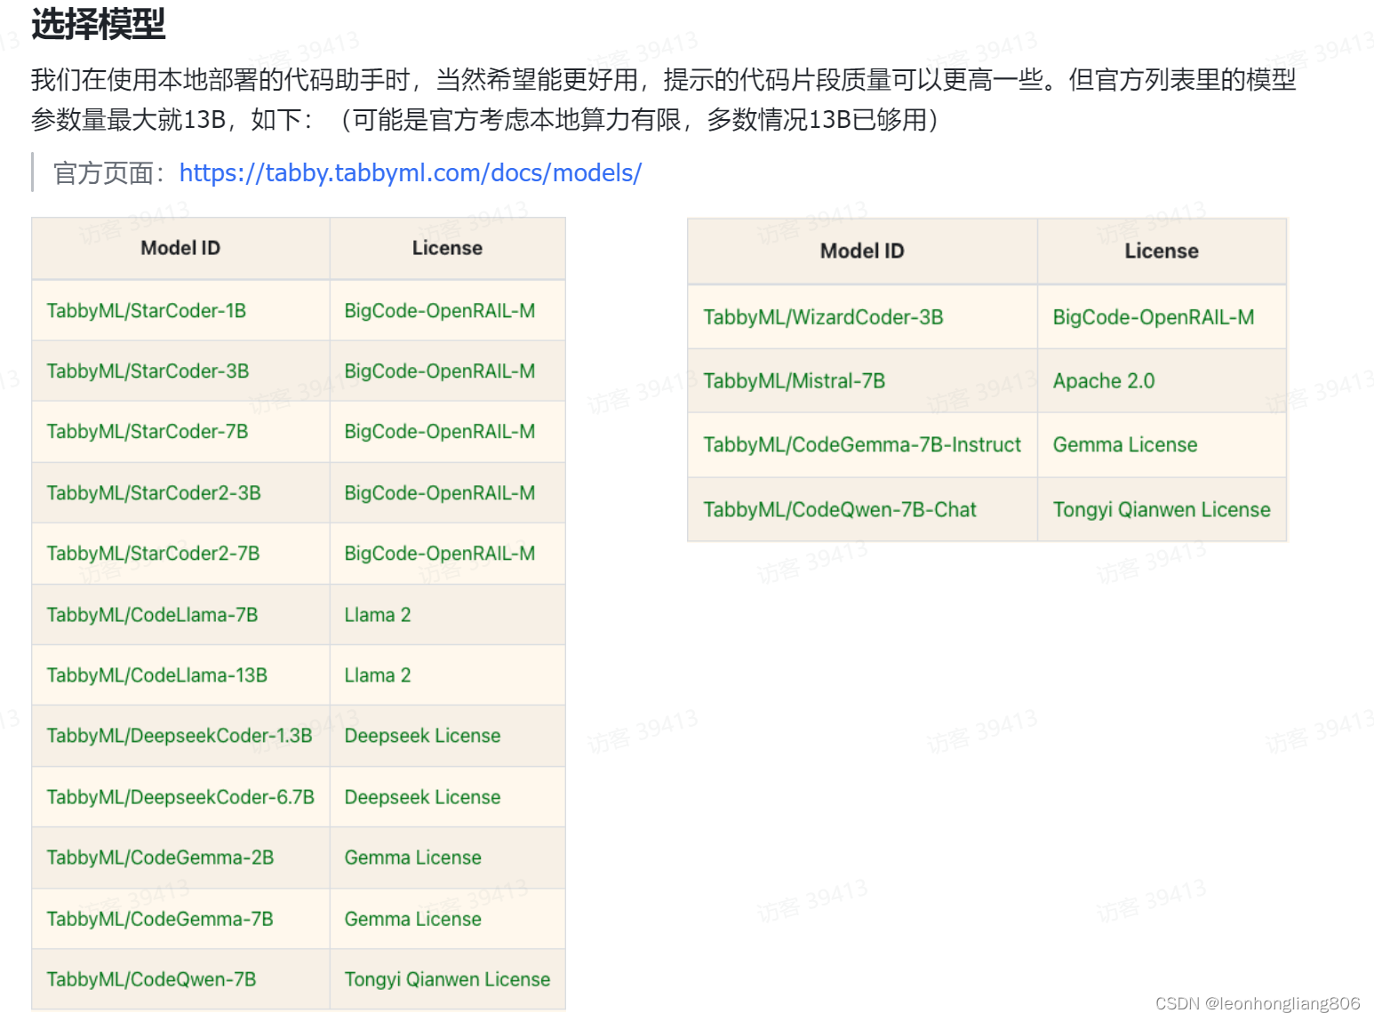1374x1021 pixels.
Task: Select Deepseek License for DeepseekCoder-6.7B
Action: 423,797
